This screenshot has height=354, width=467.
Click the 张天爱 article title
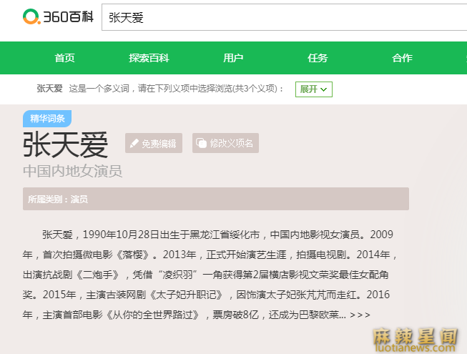tap(66, 144)
